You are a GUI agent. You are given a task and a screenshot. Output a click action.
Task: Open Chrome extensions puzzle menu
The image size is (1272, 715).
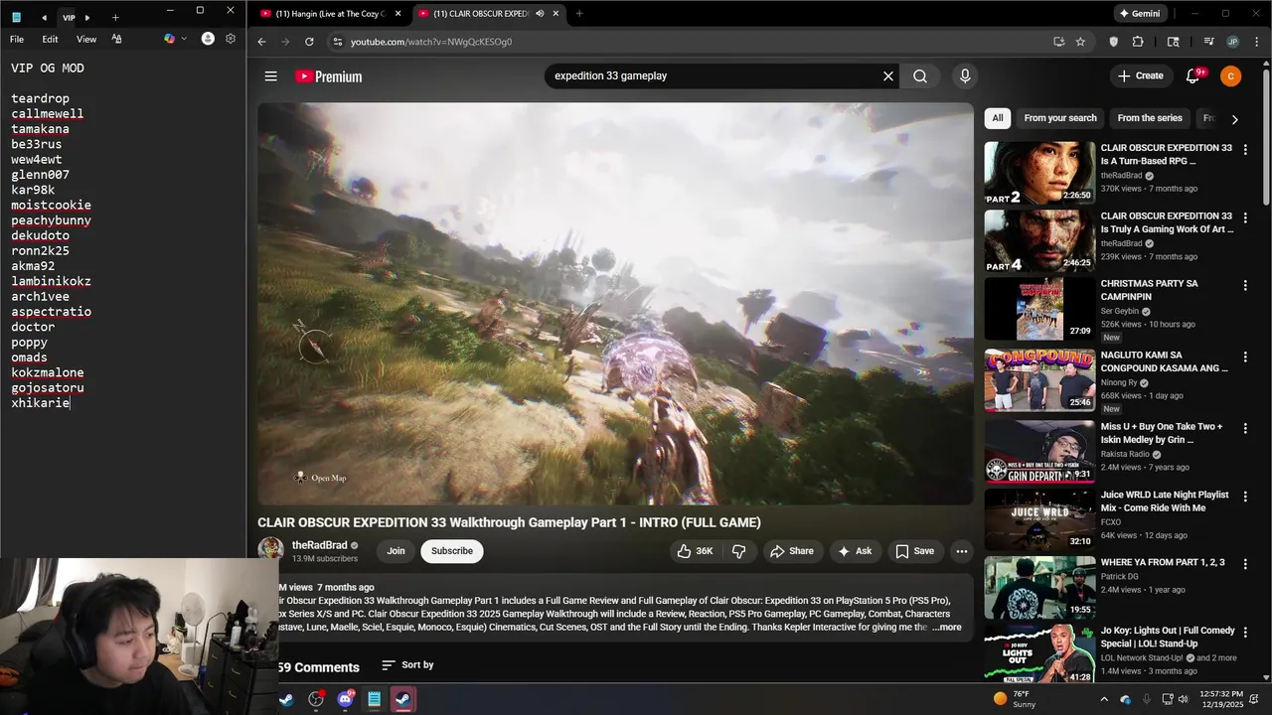coord(1138,42)
